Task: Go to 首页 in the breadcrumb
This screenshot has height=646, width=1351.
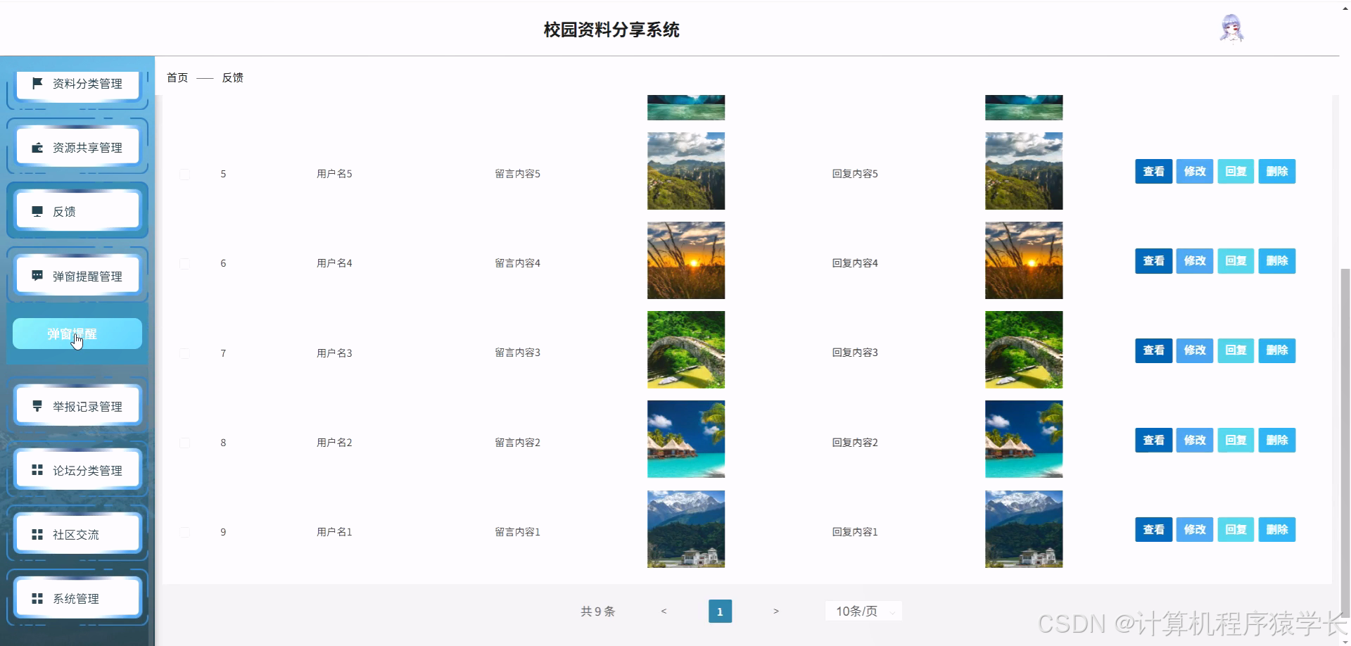Action: (x=177, y=77)
